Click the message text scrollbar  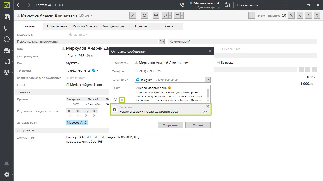tap(208, 93)
